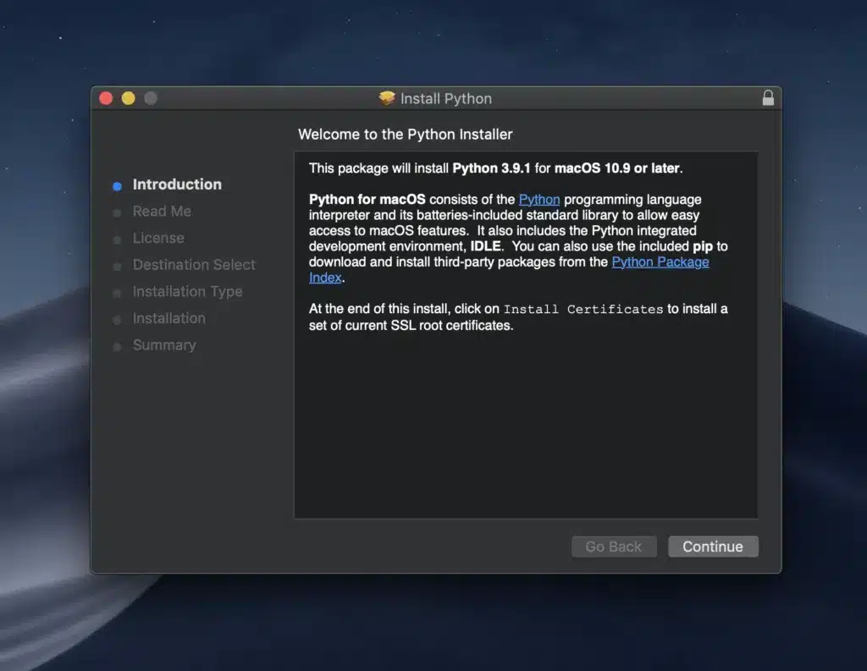Select the Installation Type sidebar step
This screenshot has width=867, height=671.
[x=187, y=292]
